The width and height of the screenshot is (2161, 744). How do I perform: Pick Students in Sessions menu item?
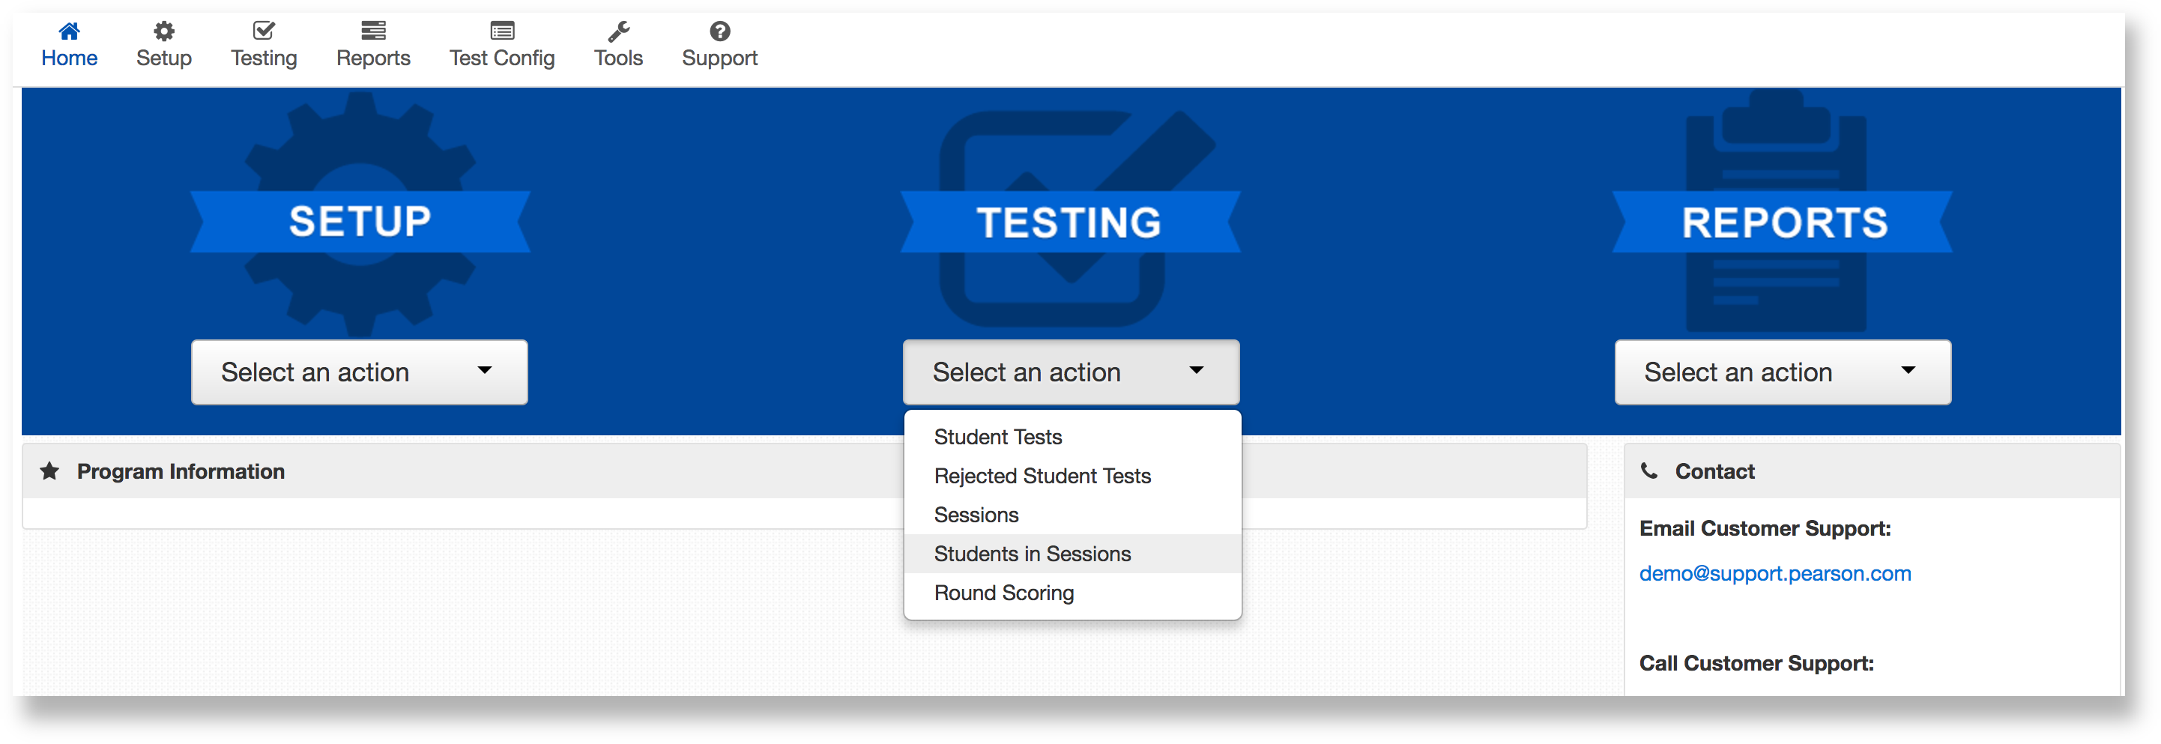pyautogui.click(x=1032, y=554)
